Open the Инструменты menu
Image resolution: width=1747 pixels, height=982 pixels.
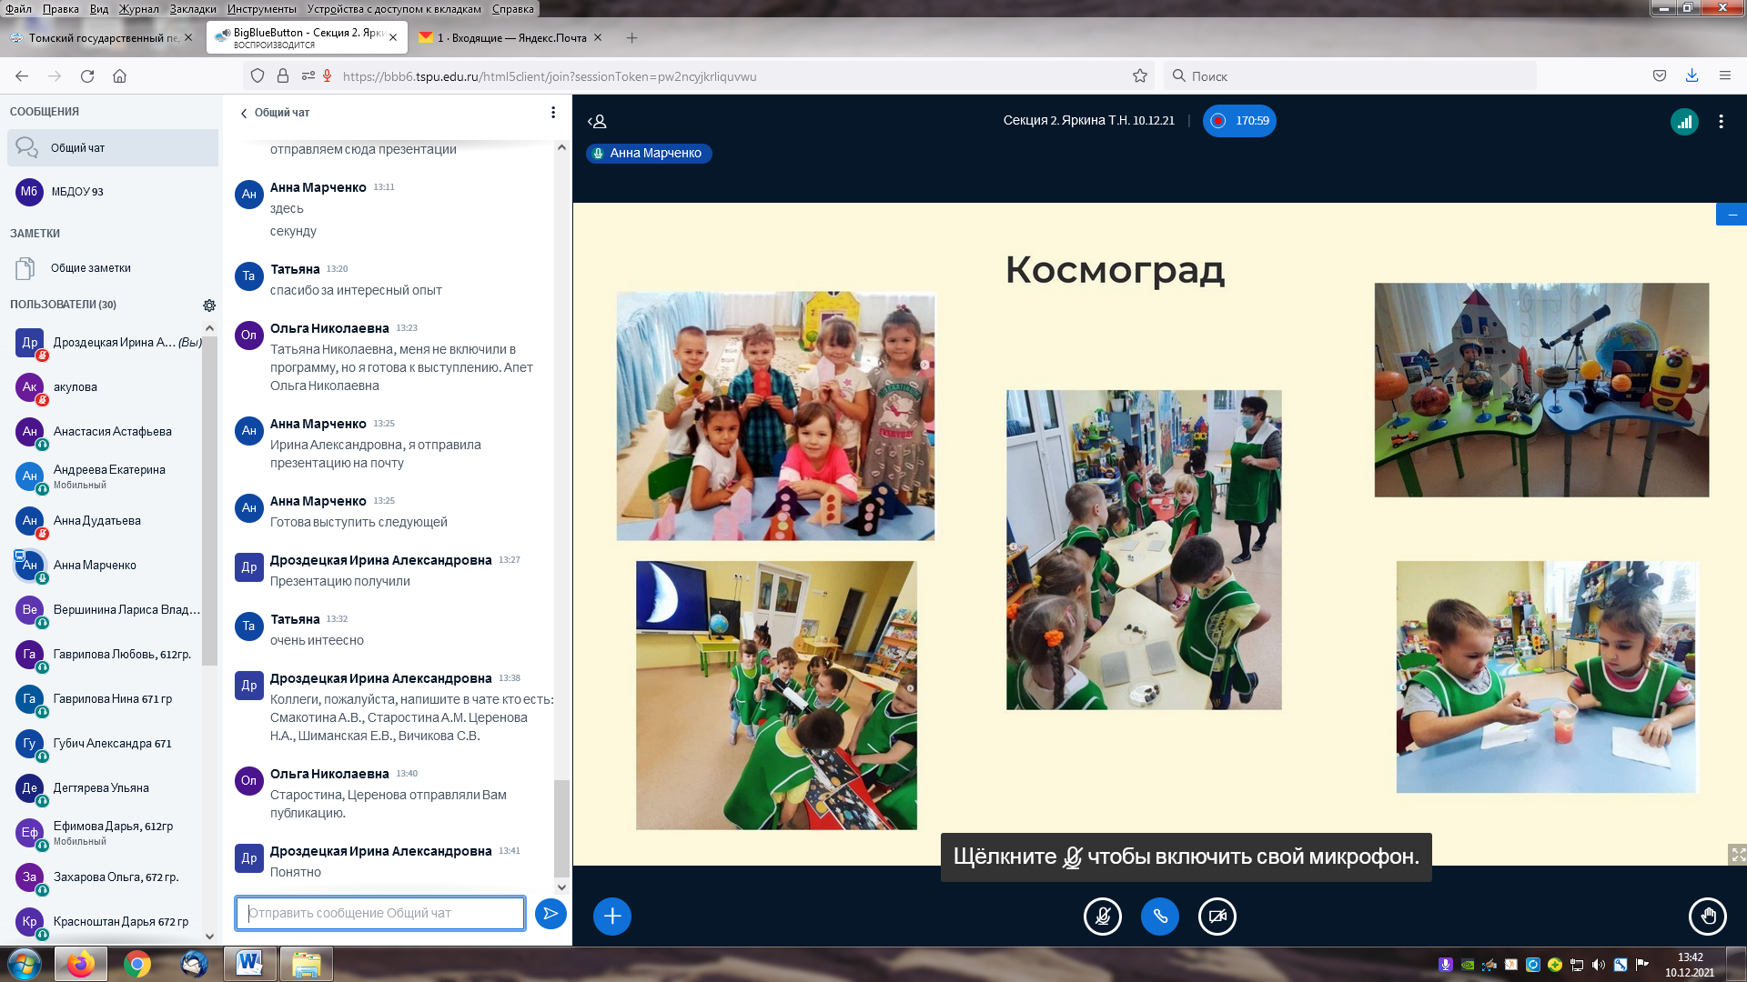click(261, 9)
